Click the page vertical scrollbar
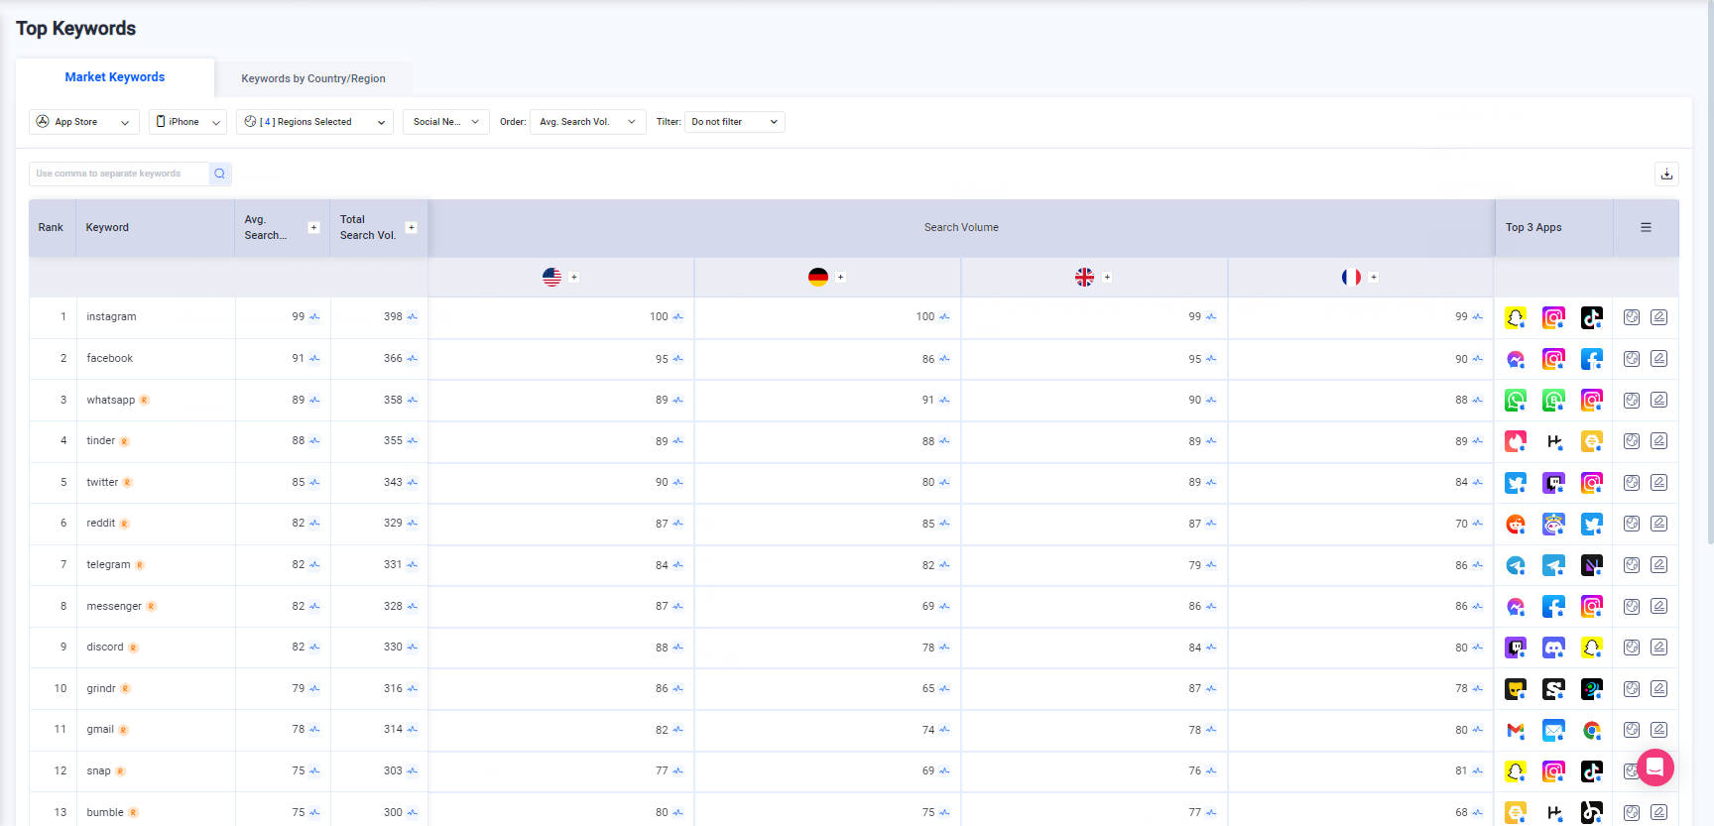The height and width of the screenshot is (826, 1714). pyautogui.click(x=1710, y=273)
